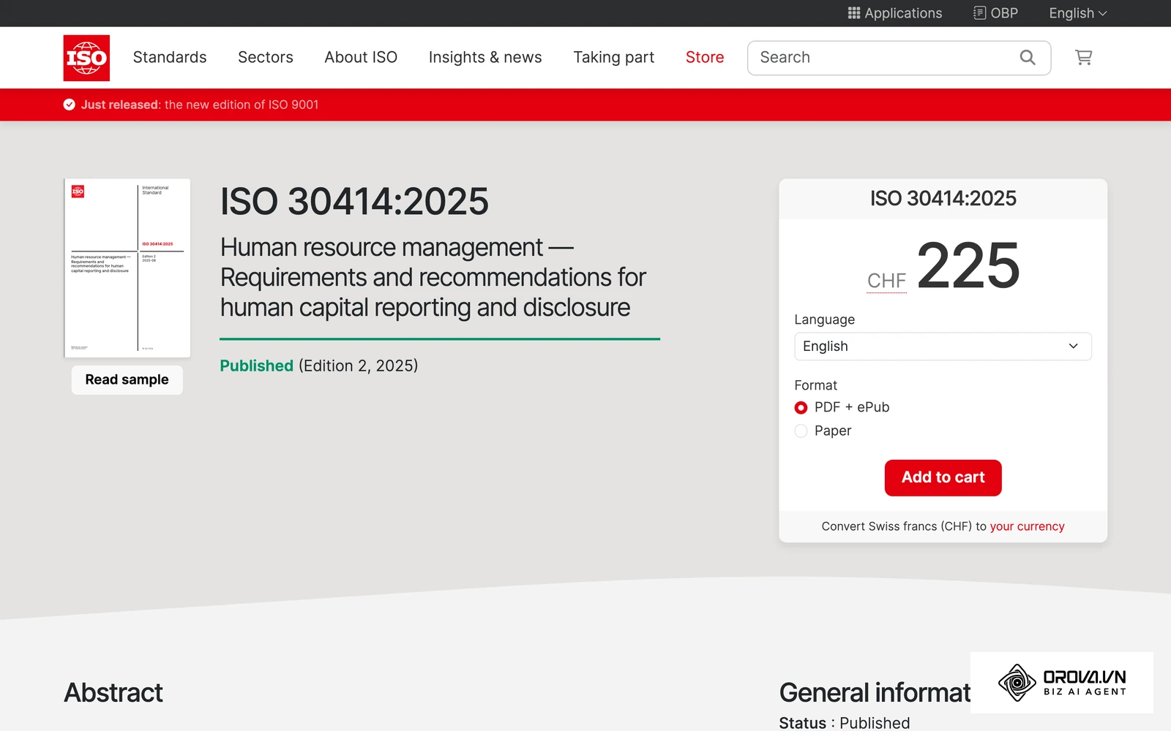
Task: Click the CHF currency abbreviation
Action: click(x=886, y=281)
